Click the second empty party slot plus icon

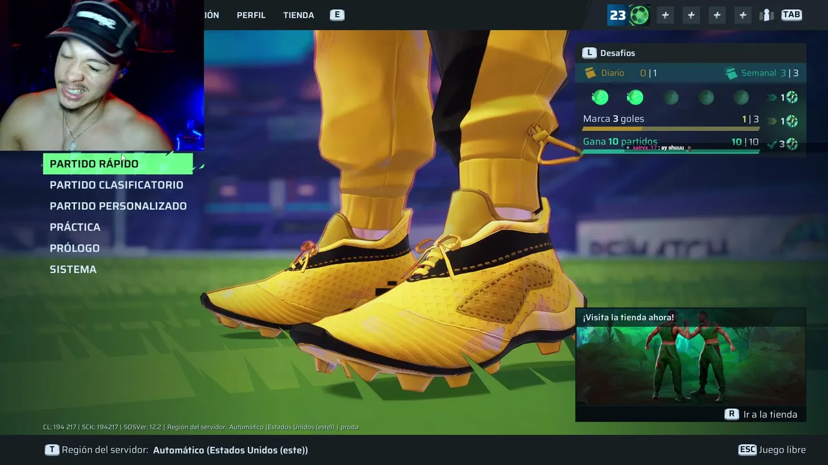691,15
